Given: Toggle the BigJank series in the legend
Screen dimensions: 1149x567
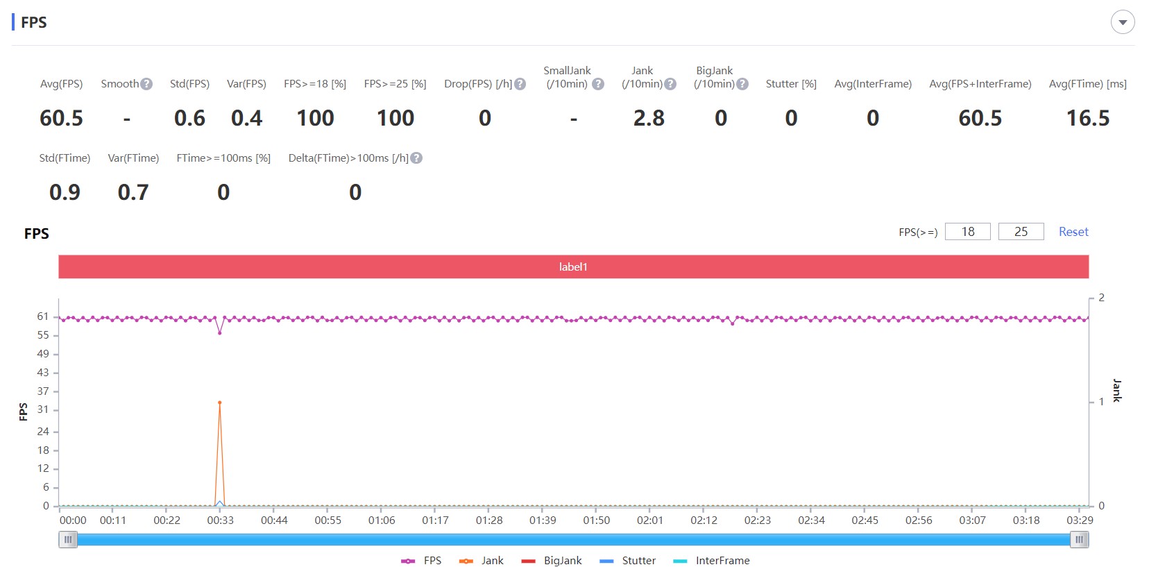Looking at the screenshot, I should click(552, 561).
